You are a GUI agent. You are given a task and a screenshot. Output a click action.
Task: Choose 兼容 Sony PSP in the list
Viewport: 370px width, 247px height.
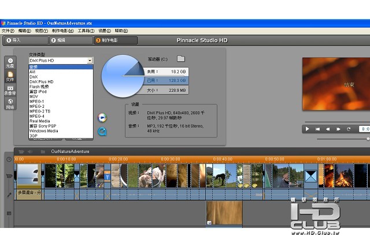point(61,126)
